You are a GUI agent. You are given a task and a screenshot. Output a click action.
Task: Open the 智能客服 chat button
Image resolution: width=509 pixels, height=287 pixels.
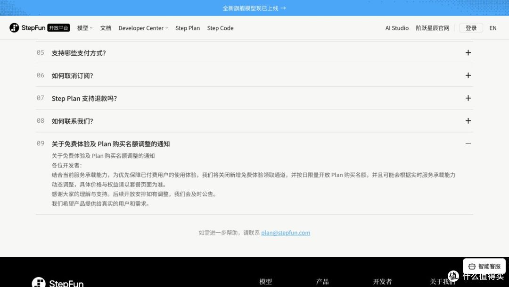pos(484,266)
